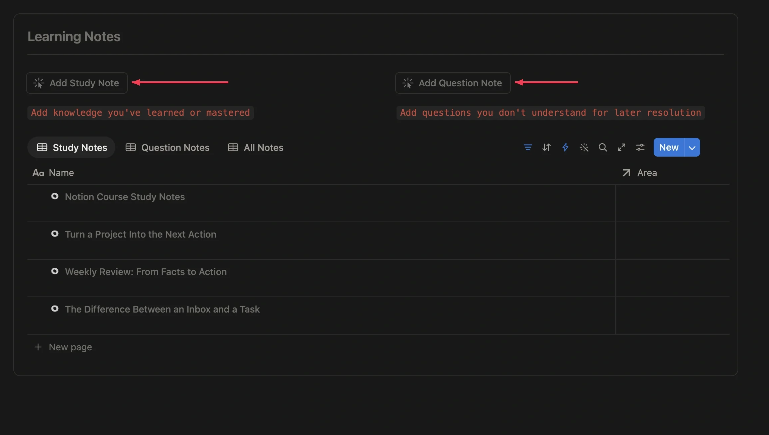The height and width of the screenshot is (435, 769).
Task: Open the sort arrows icon
Action: tap(546, 147)
